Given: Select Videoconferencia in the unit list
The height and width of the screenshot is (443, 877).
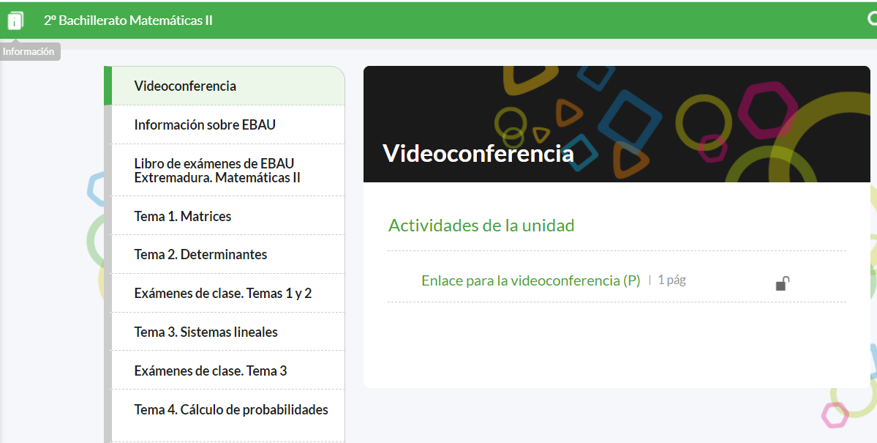Looking at the screenshot, I should [228, 86].
